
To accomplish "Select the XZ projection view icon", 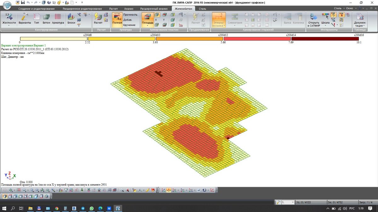I will tap(174, 190).
